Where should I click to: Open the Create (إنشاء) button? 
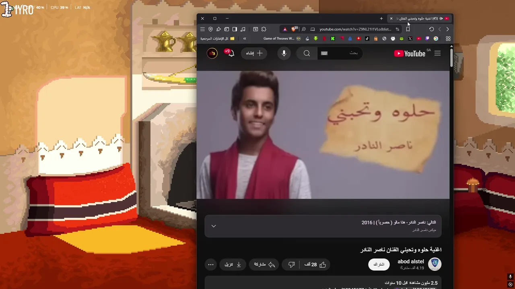(254, 53)
